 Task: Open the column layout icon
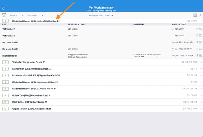pyautogui.click(x=195, y=15)
